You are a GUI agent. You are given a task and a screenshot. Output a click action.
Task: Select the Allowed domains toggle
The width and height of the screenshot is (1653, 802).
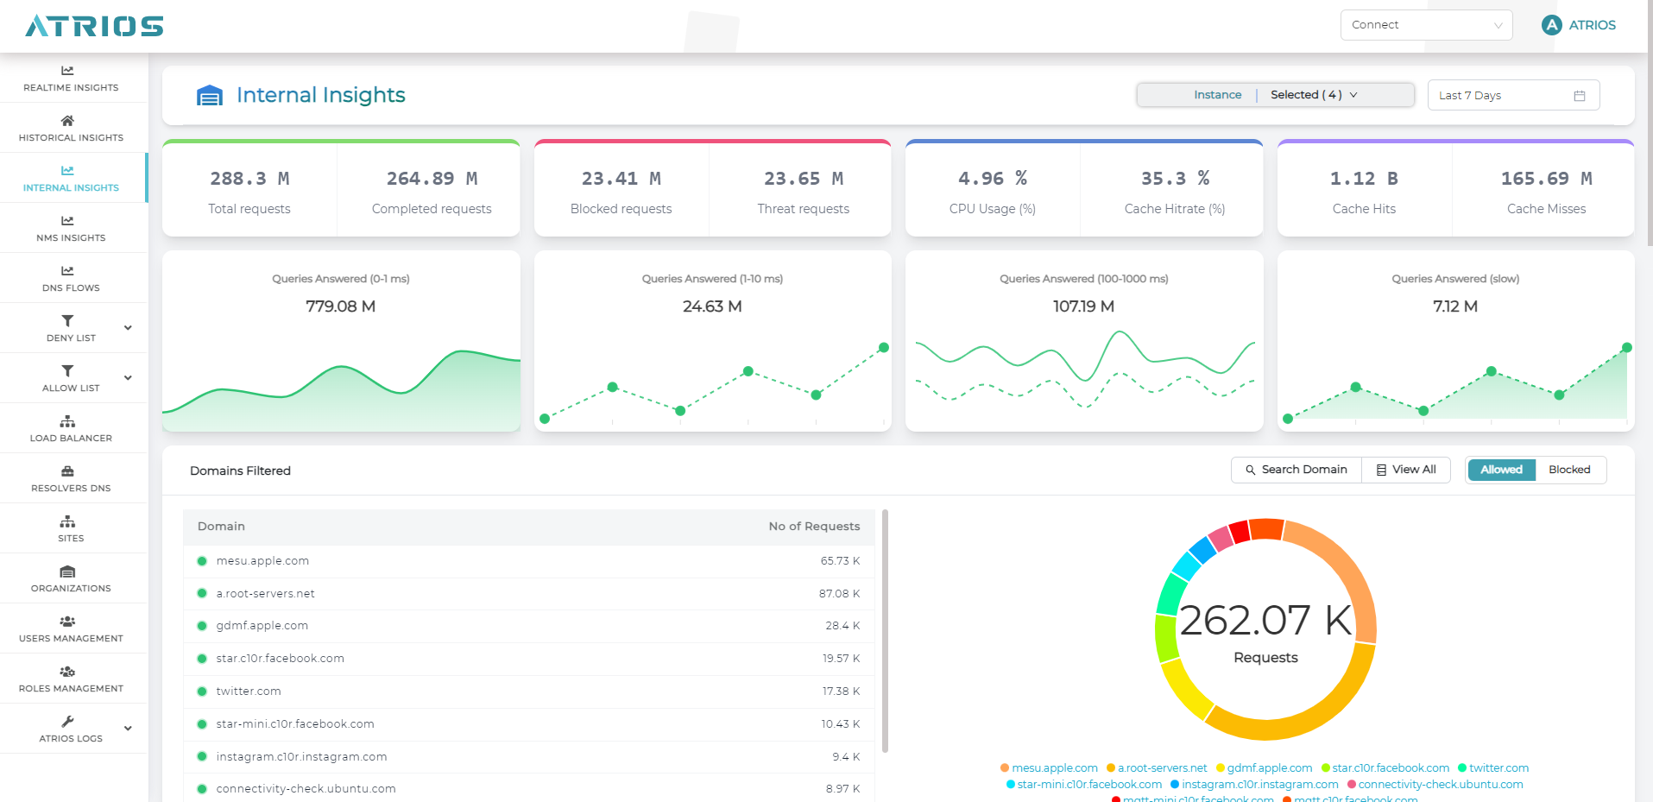(x=1501, y=470)
